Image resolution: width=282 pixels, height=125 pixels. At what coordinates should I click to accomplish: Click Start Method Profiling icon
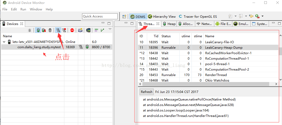pyautogui.click(x=64, y=30)
